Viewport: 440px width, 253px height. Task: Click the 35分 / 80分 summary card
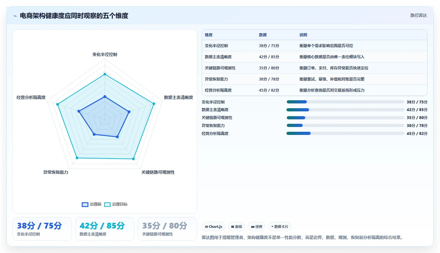click(x=167, y=229)
